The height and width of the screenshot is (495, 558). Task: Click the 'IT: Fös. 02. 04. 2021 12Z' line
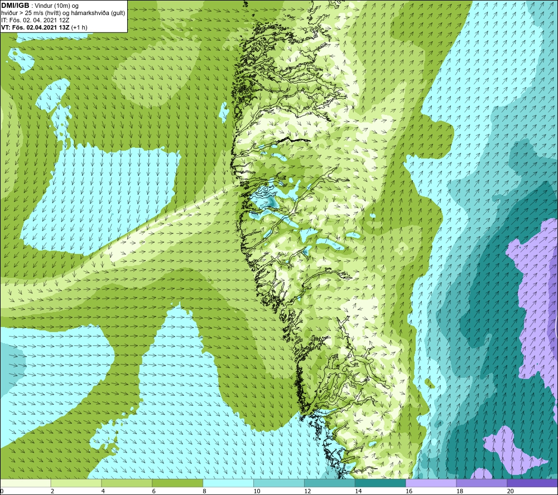[x=35, y=20]
